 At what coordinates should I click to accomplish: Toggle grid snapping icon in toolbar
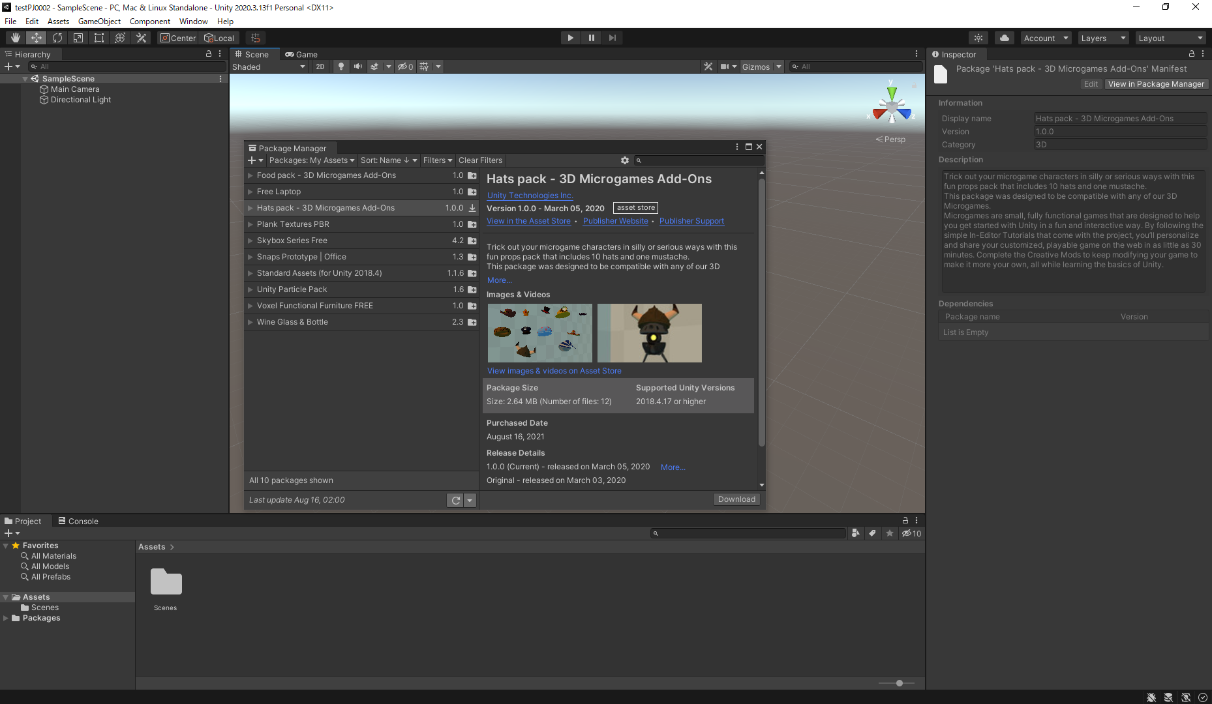pos(256,38)
